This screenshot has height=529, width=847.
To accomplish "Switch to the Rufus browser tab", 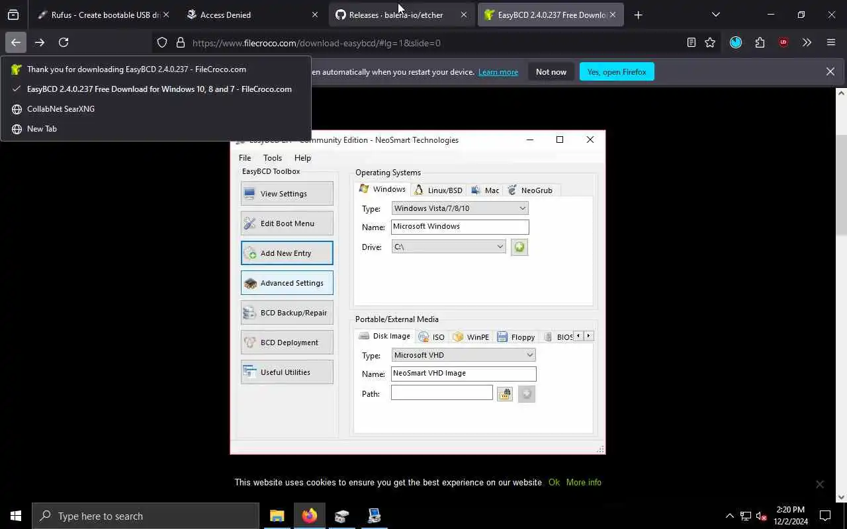I will point(103,15).
